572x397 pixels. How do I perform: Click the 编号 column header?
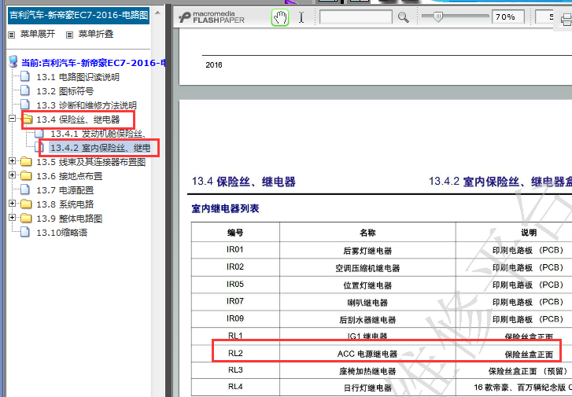click(235, 232)
